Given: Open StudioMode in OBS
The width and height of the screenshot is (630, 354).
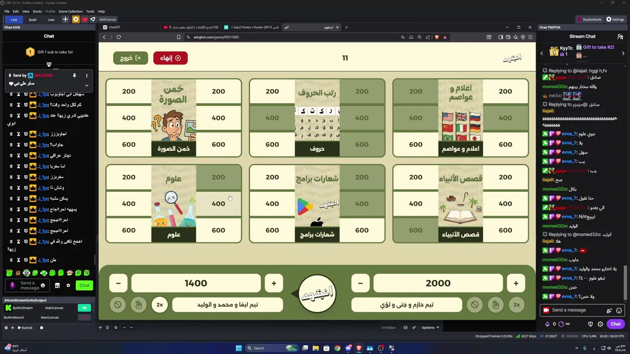Looking at the screenshot, I should point(589,19).
